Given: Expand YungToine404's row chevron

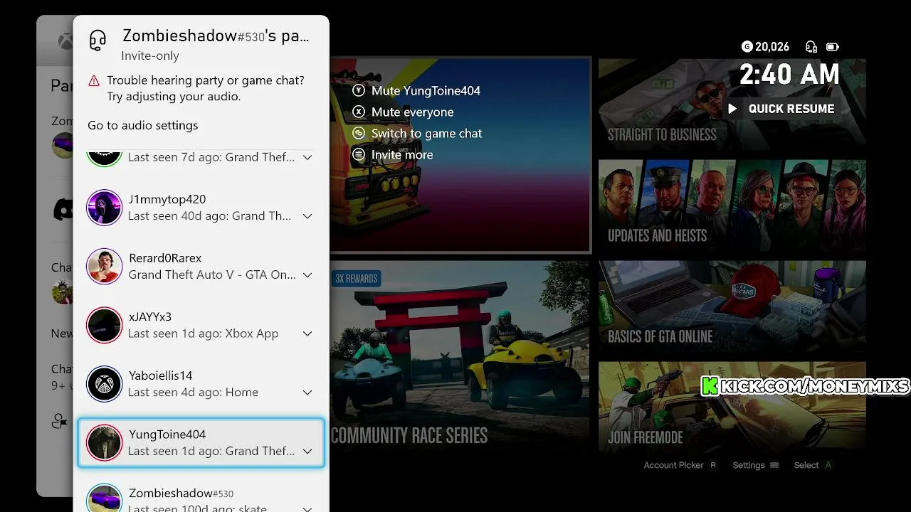Looking at the screenshot, I should click(307, 451).
